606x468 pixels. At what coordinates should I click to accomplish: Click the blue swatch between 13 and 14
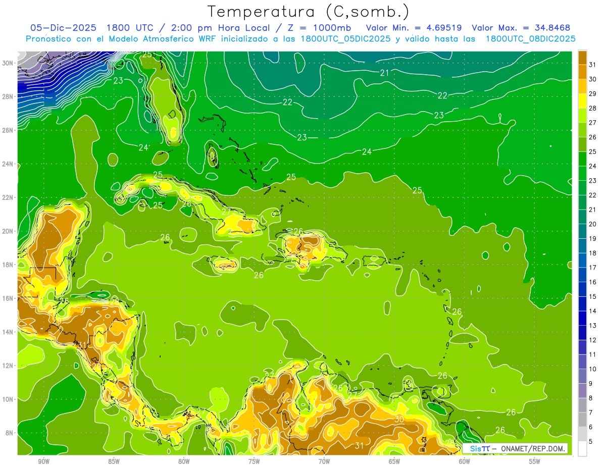(582, 319)
